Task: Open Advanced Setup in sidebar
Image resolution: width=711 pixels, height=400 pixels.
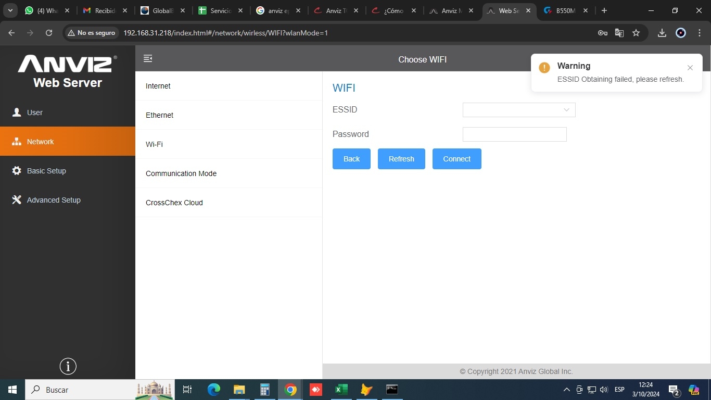Action: (68, 199)
